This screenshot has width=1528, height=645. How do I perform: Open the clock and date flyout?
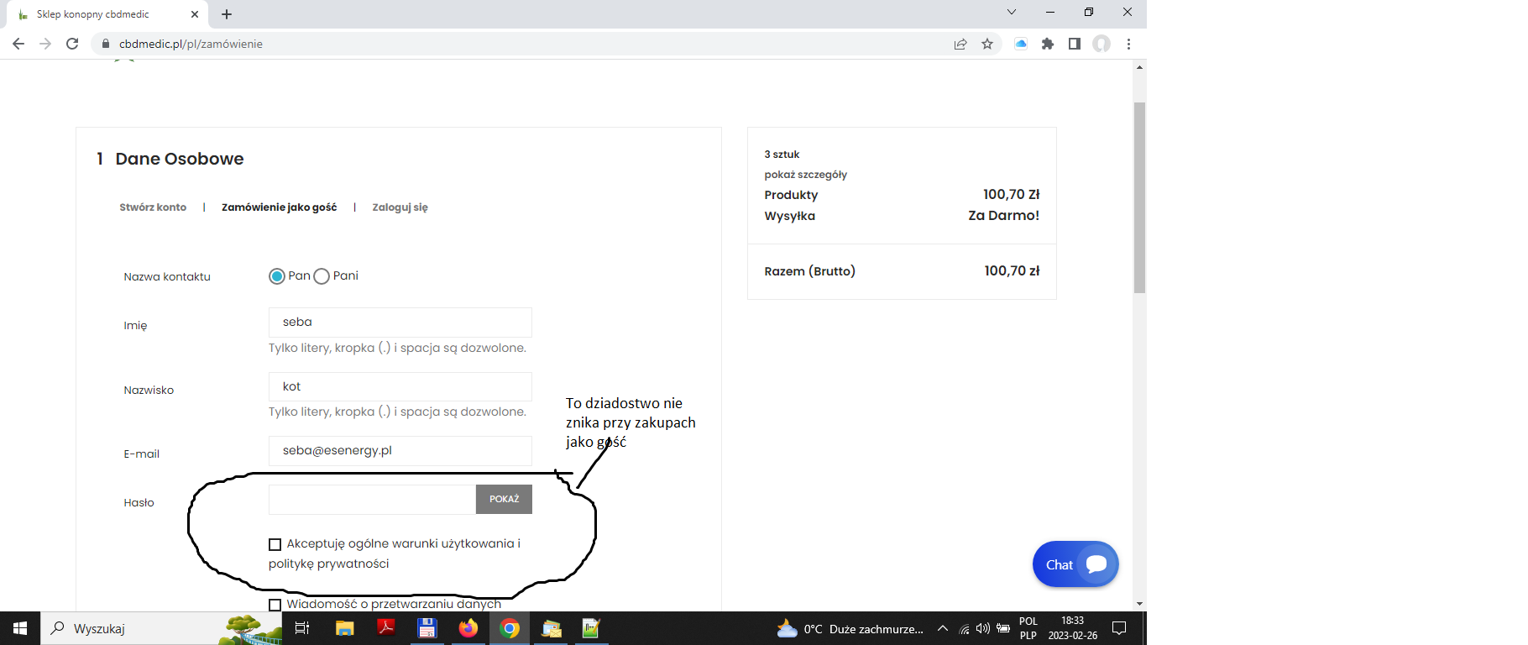[1072, 628]
